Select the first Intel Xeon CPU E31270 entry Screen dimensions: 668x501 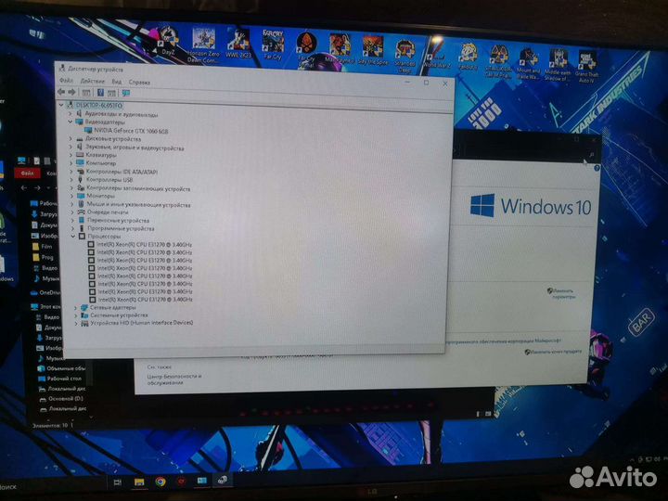[x=140, y=245]
